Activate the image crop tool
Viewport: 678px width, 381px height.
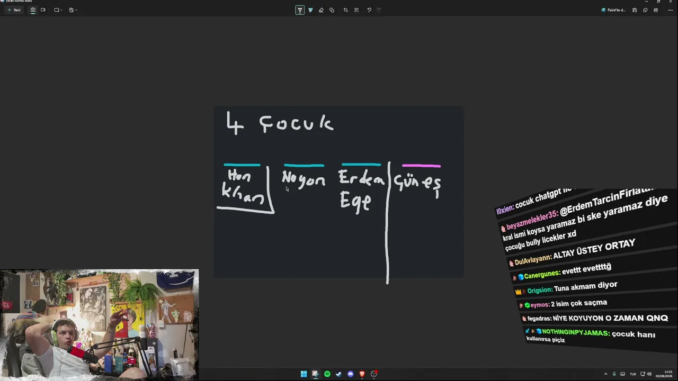[x=345, y=10]
